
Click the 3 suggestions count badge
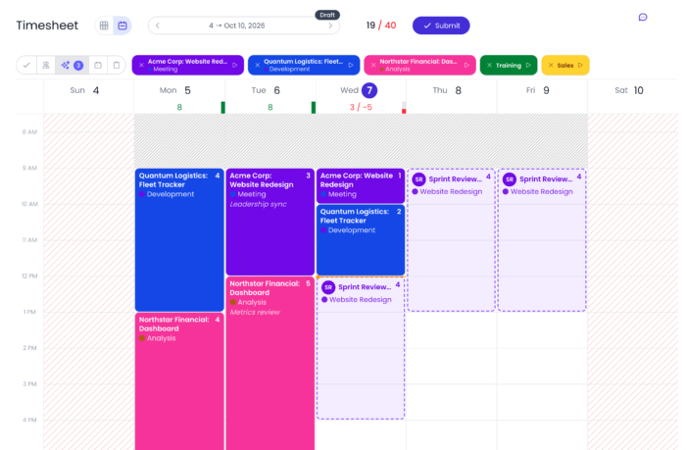pyautogui.click(x=78, y=66)
